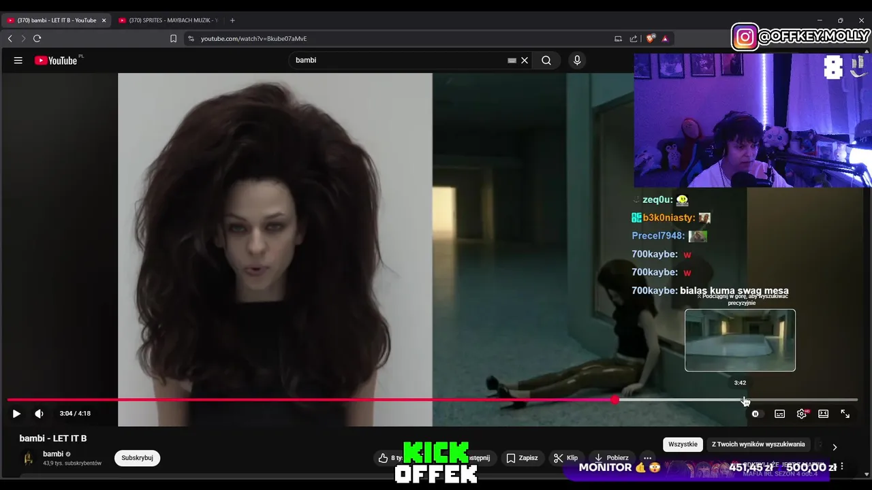Viewport: 872px width, 490px height.
Task: Clear the search text with X
Action: pyautogui.click(x=525, y=60)
